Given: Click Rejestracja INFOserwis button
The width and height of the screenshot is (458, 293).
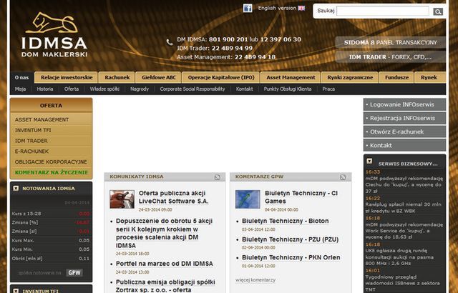Looking at the screenshot, I should [x=404, y=118].
